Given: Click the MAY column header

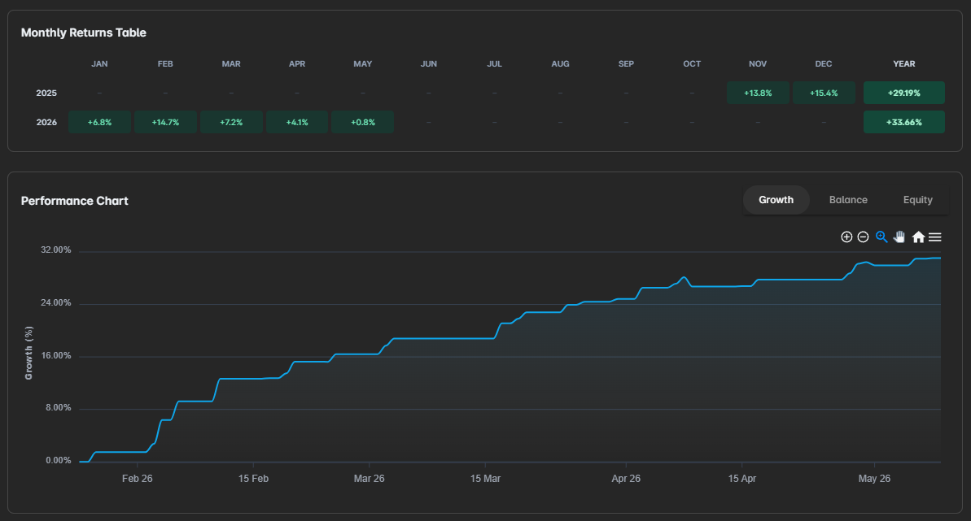Looking at the screenshot, I should [x=363, y=63].
